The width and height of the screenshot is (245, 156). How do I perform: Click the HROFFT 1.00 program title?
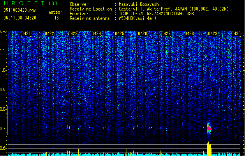point(31,3)
